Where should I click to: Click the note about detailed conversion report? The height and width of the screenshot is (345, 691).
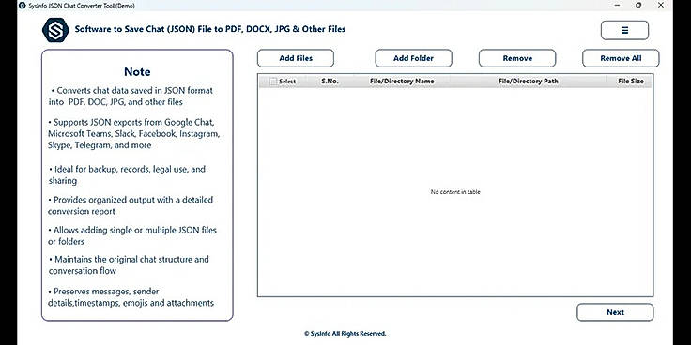pyautogui.click(x=131, y=205)
